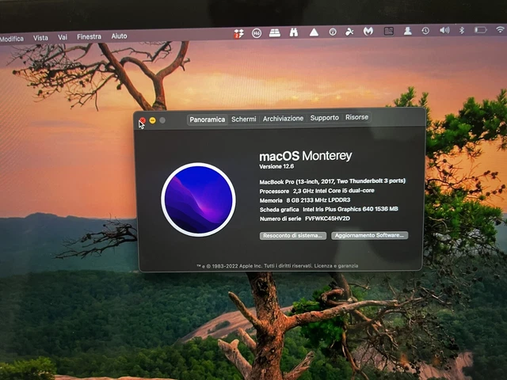Image resolution: width=507 pixels, height=380 pixels.
Task: Switch to the Archiviazione tab
Action: [283, 119]
